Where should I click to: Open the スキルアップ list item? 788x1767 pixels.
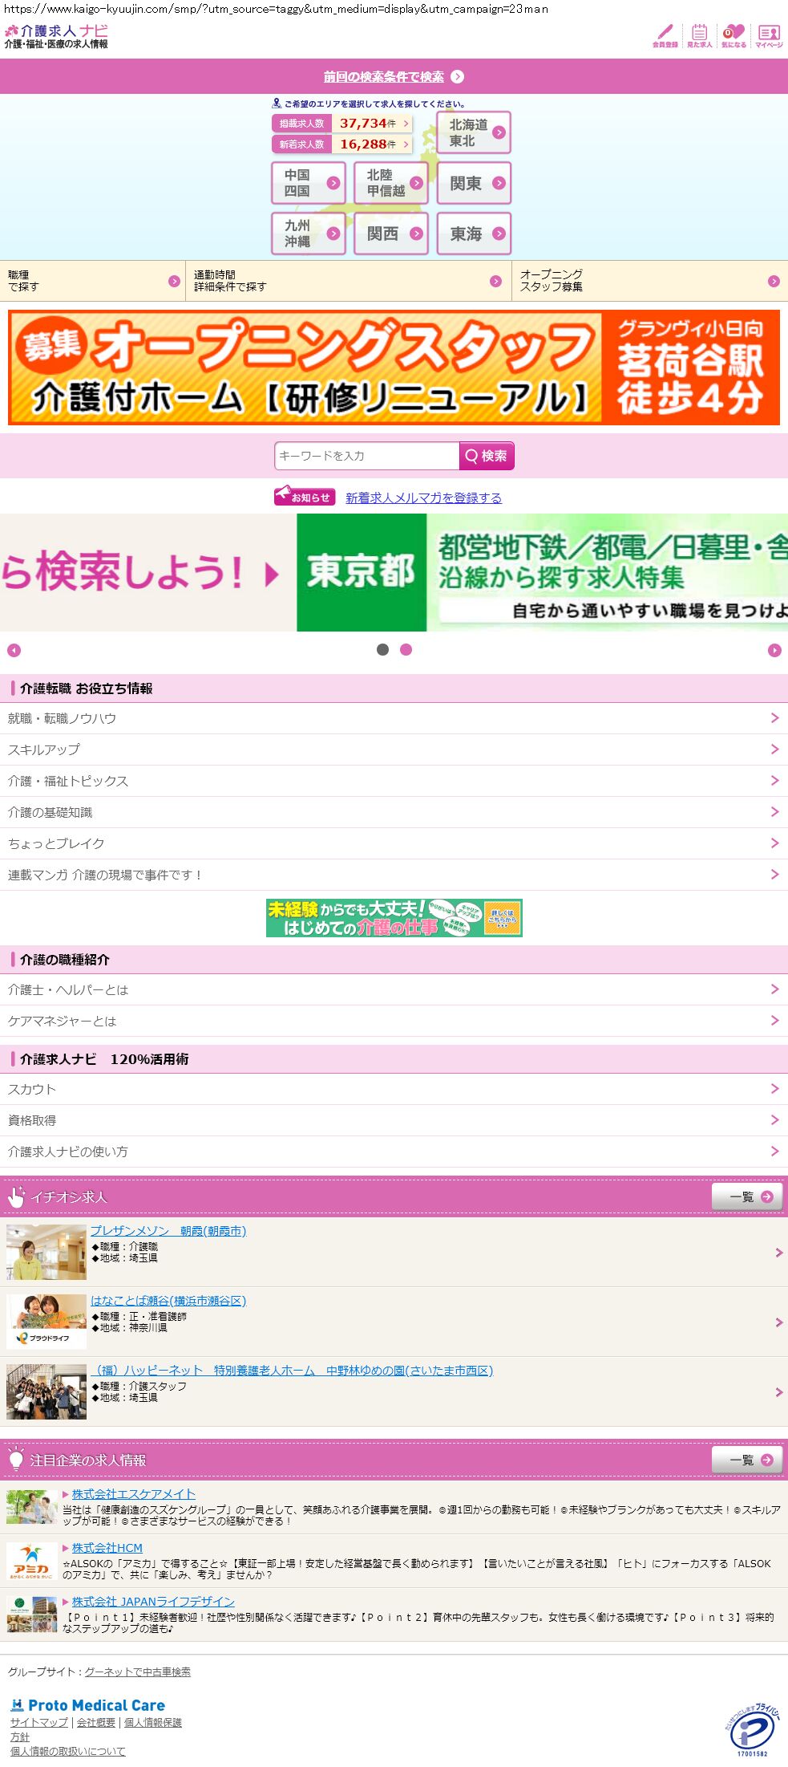click(x=394, y=749)
